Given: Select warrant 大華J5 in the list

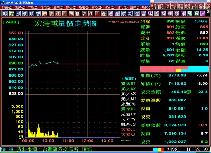Looking at the screenshot, I should 128,129.
